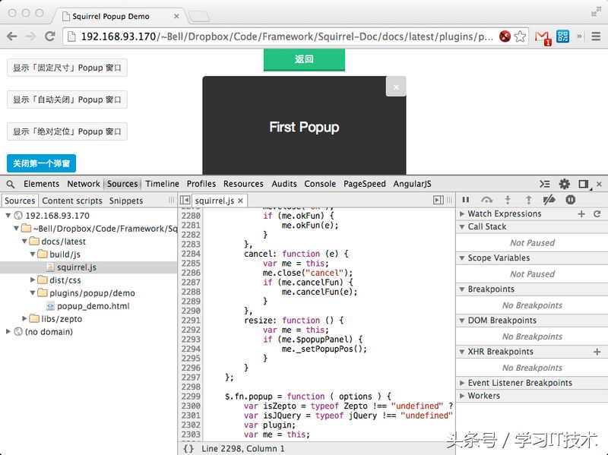This screenshot has width=608, height=455.
Task: Pause script execution in the debugger
Action: [x=466, y=200]
